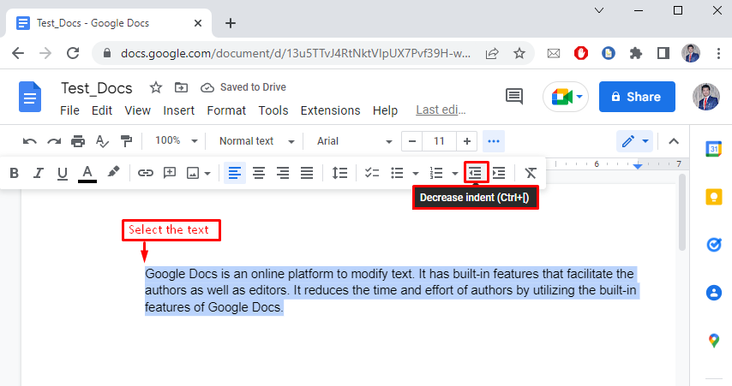Viewport: 732px width, 386px height.
Task: Select the Paint format tool
Action: coord(126,141)
